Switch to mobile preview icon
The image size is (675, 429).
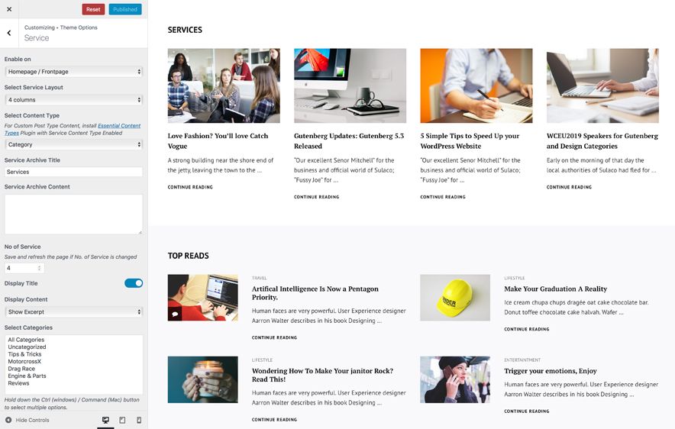[139, 420]
